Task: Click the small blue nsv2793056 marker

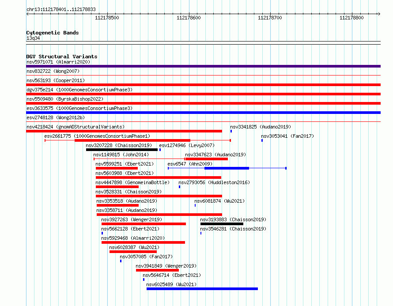Action: click(179, 187)
